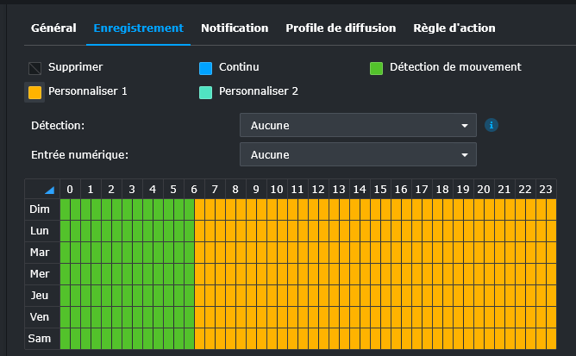Viewport: 576px width, 356px height.
Task: Open the Règle d'action tab
Action: coord(454,28)
